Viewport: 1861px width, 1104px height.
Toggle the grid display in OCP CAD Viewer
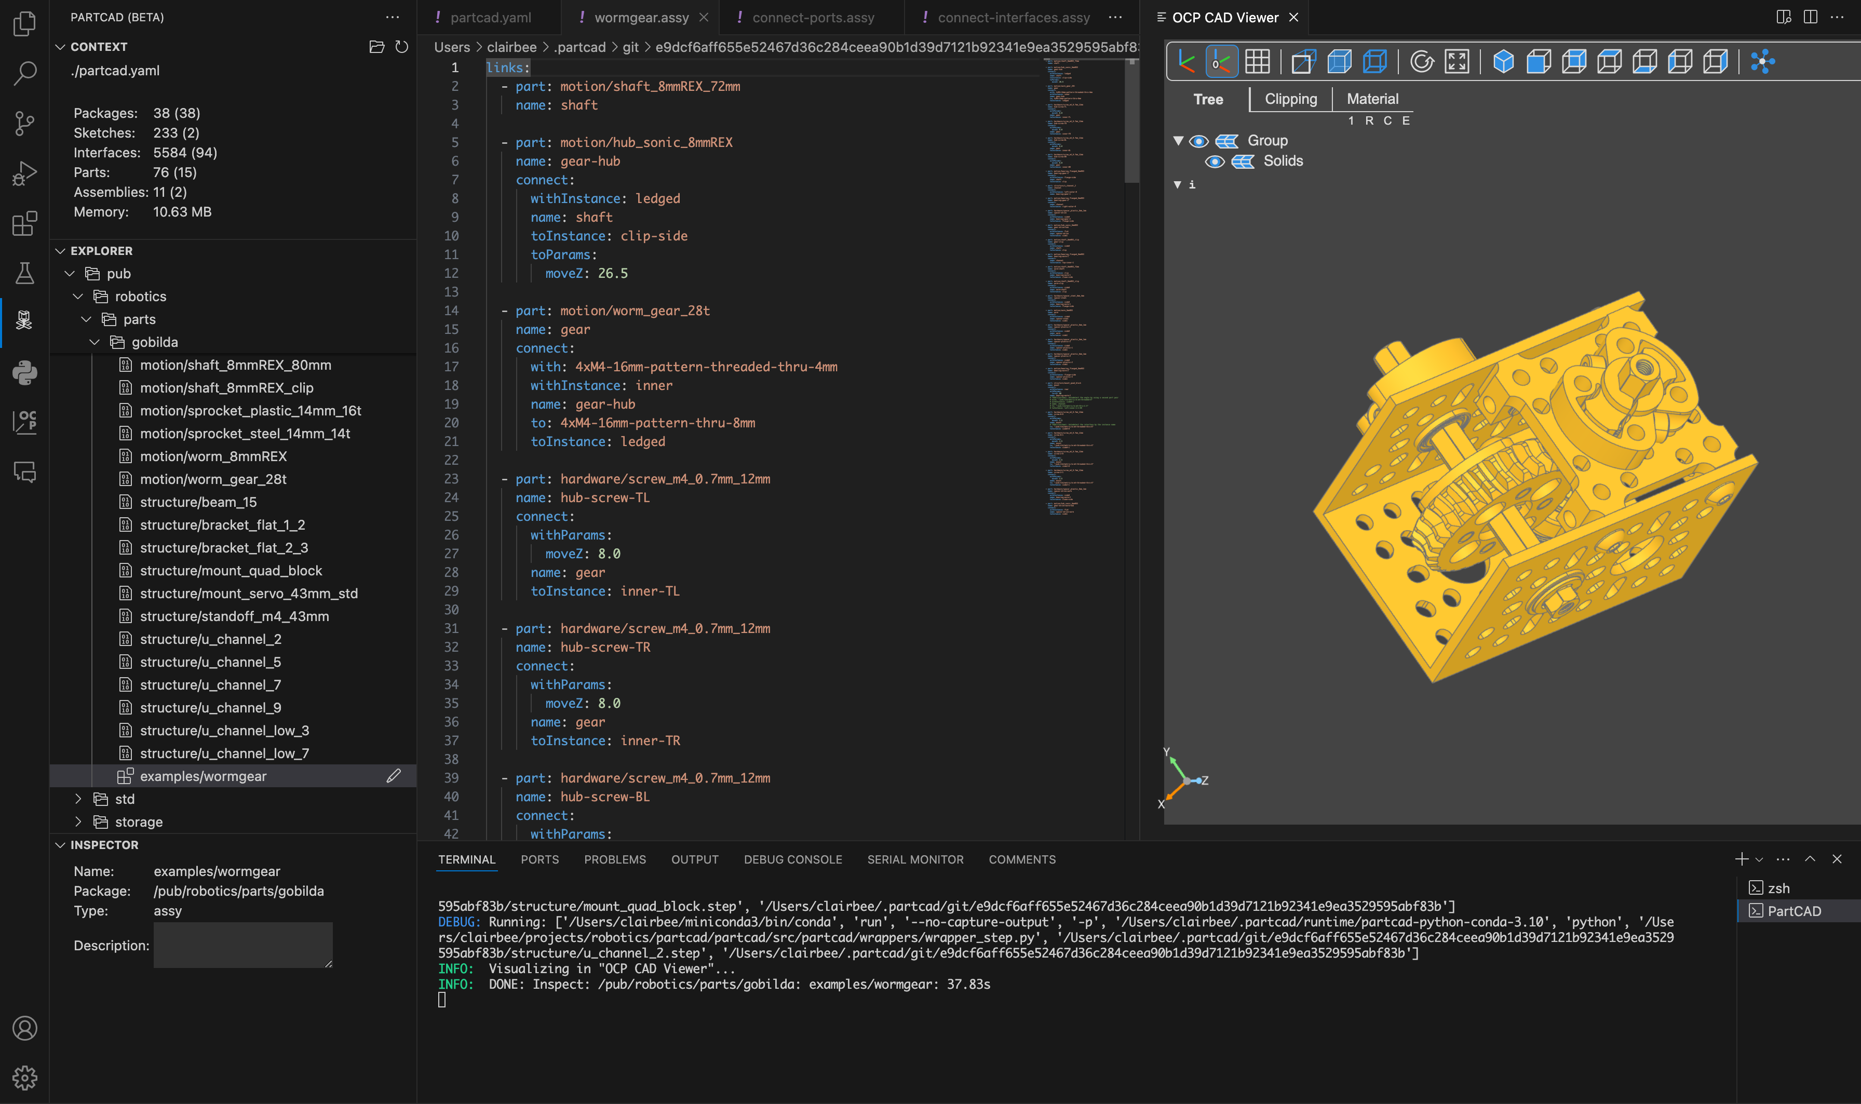tap(1257, 62)
